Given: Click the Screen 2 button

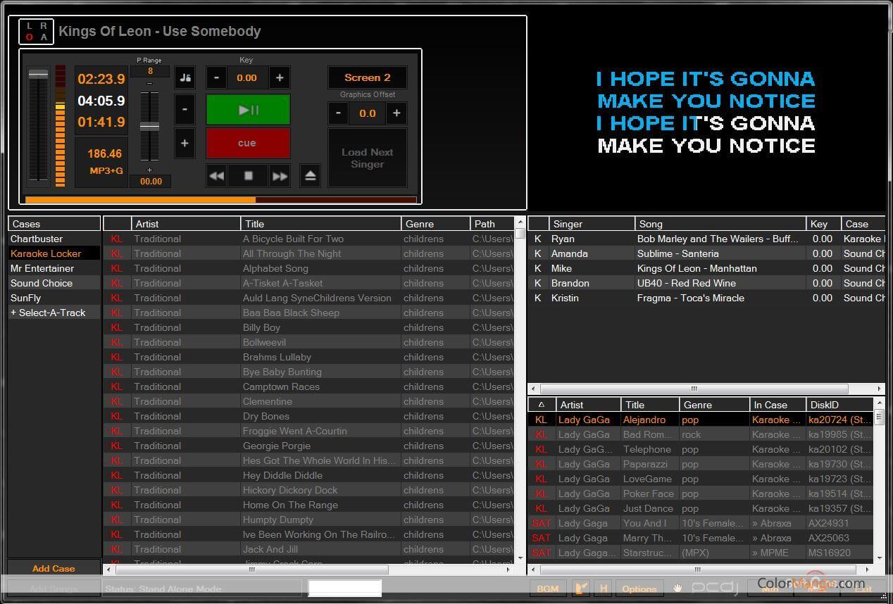Looking at the screenshot, I should tap(368, 77).
